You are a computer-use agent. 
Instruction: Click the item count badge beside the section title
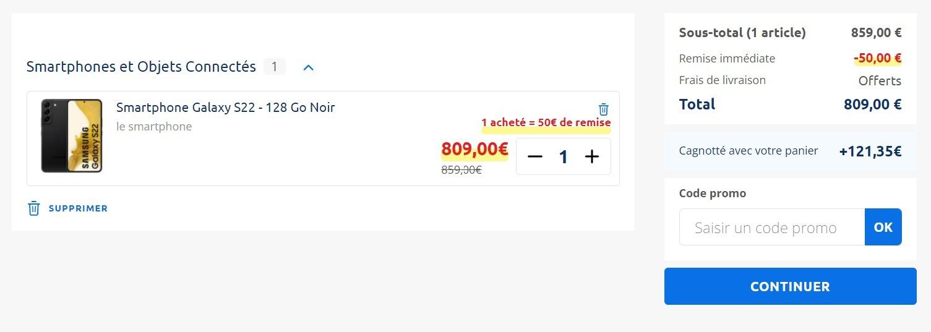click(x=274, y=67)
